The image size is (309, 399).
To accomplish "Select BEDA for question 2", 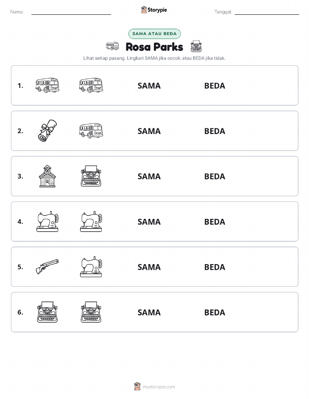I will [215, 131].
